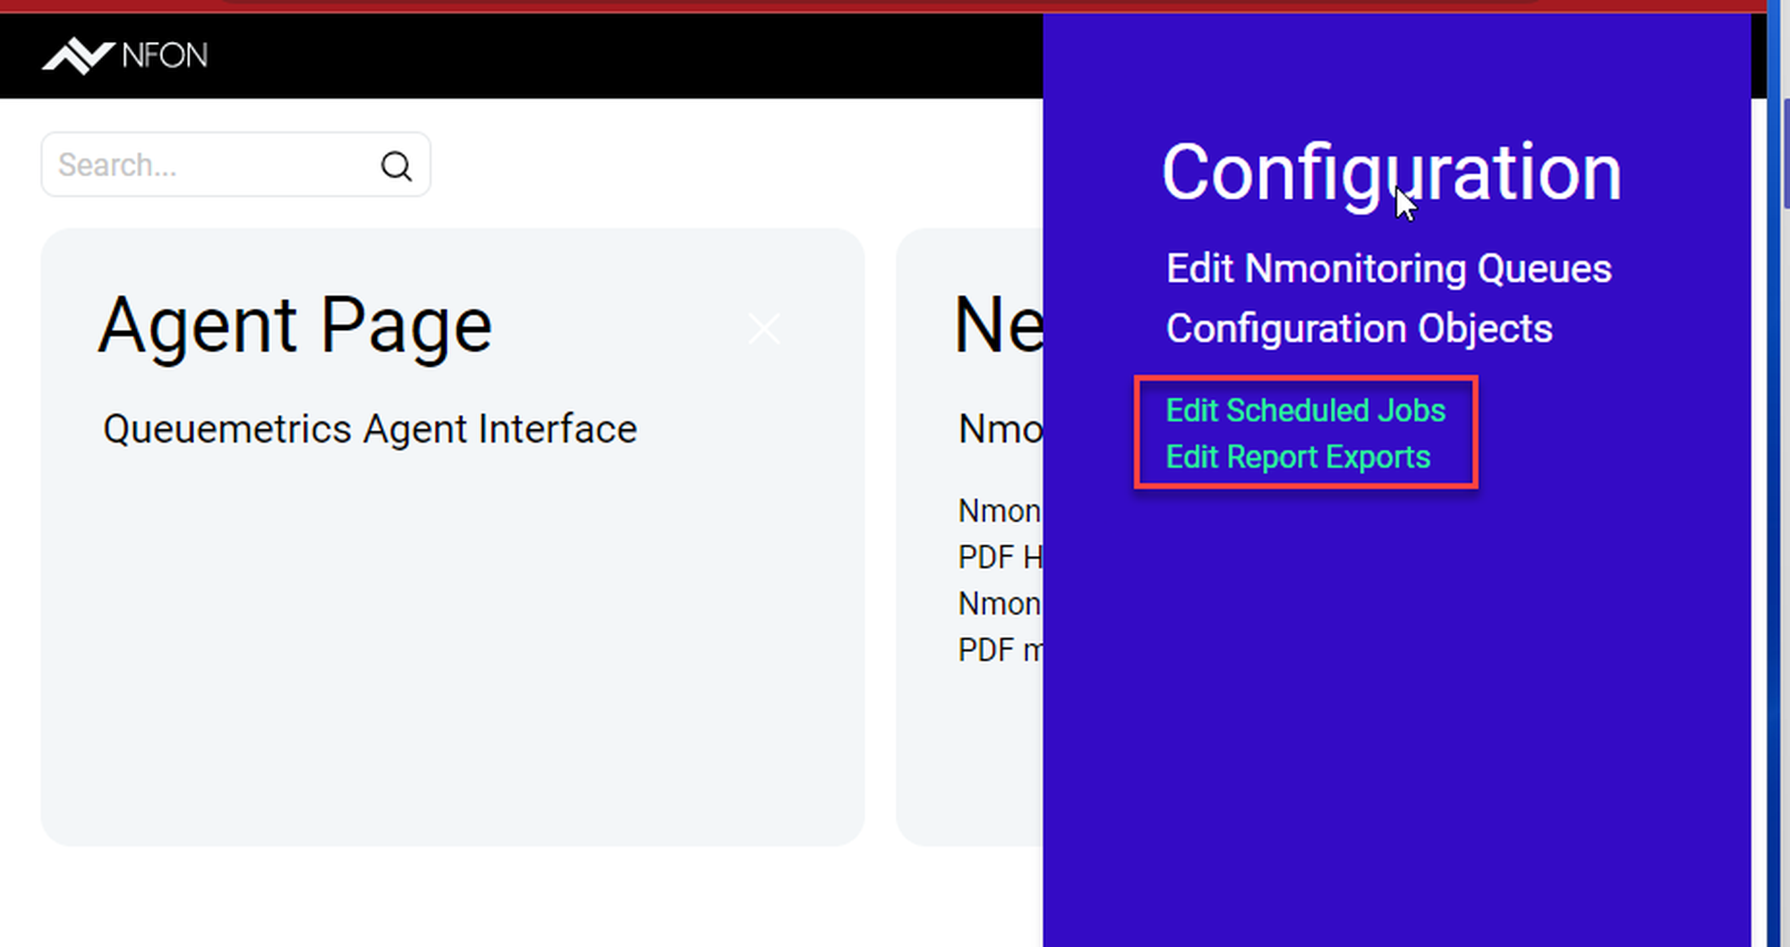Open Edit Scheduled Jobs
This screenshot has width=1790, height=947.
[1305, 410]
